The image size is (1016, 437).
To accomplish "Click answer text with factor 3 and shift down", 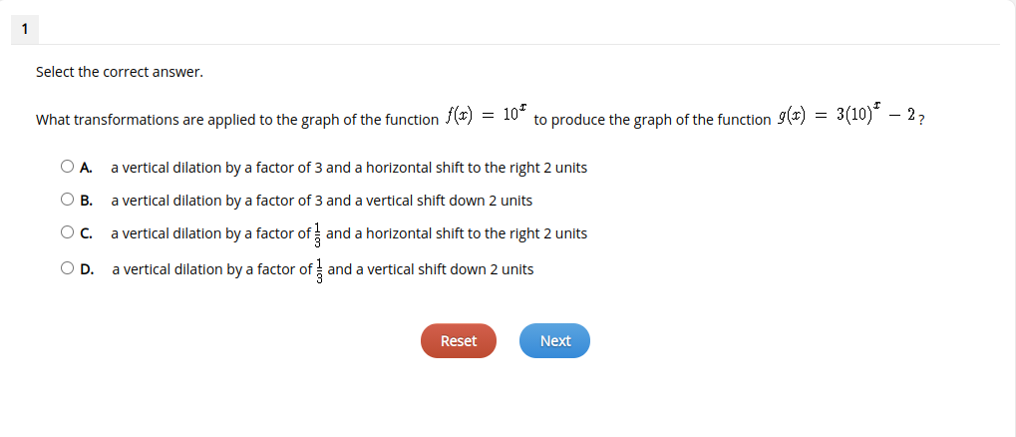I will tap(321, 201).
